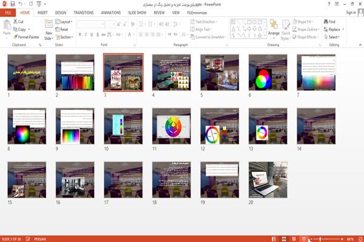Open Reading View from the status bar
The height and width of the screenshot is (242, 364).
tap(294, 239)
